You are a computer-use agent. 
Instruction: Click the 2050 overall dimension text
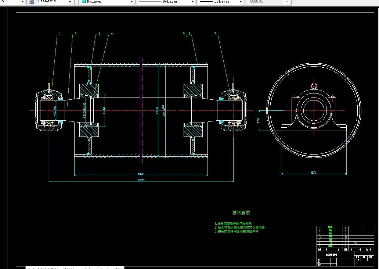141,180
